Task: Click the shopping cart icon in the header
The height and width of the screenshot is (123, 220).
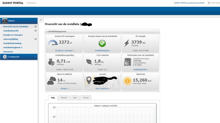Action: pos(209,3)
